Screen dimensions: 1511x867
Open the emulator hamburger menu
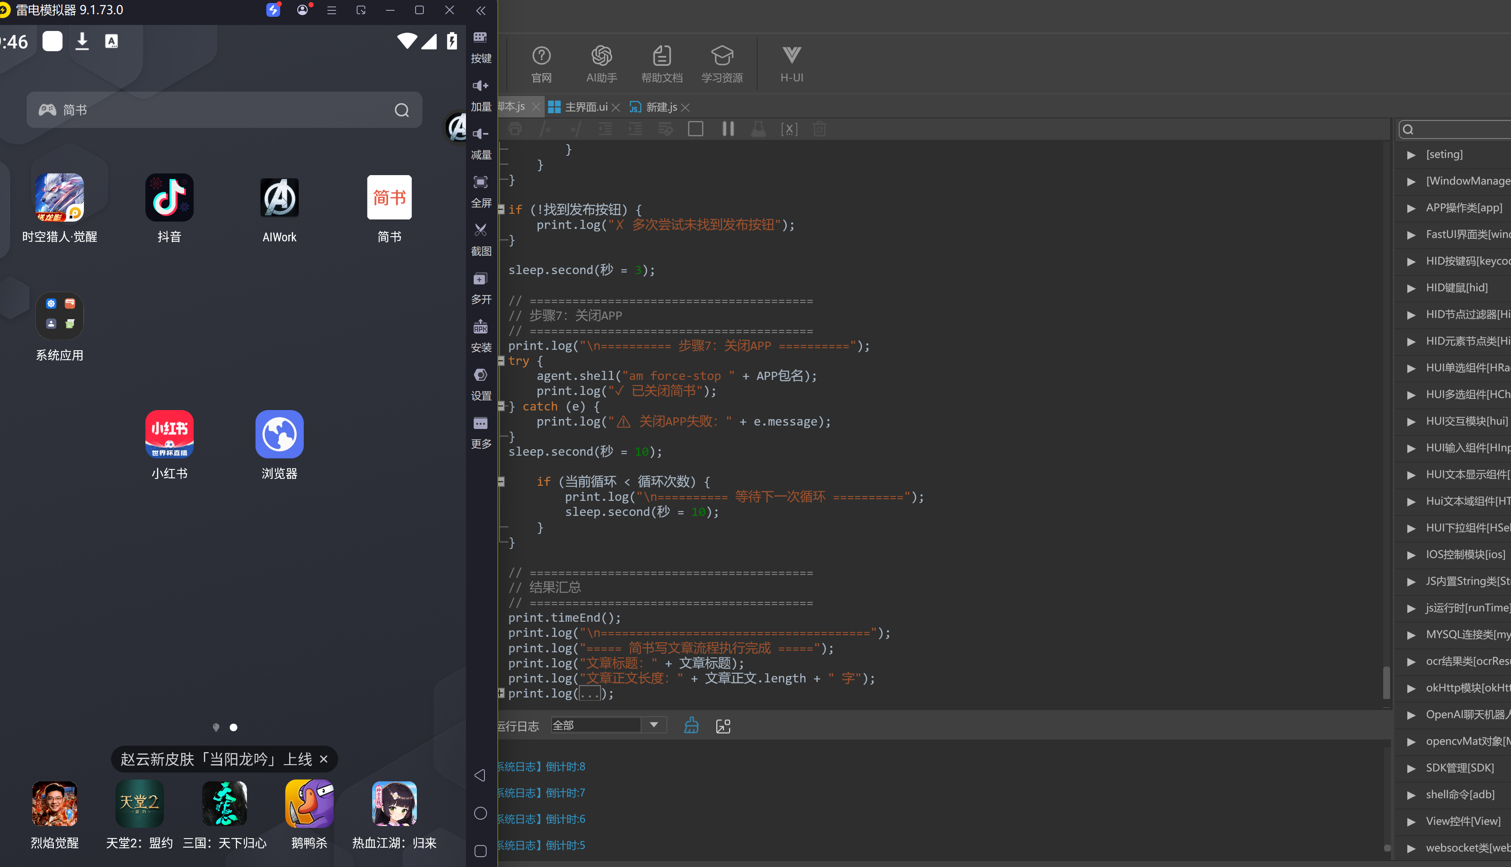coord(332,10)
